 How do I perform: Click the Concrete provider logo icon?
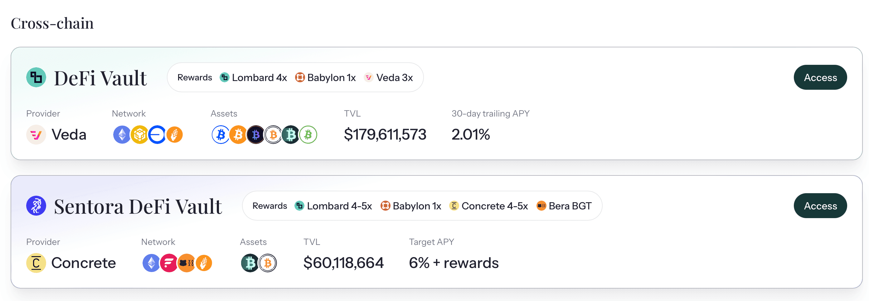tap(36, 263)
